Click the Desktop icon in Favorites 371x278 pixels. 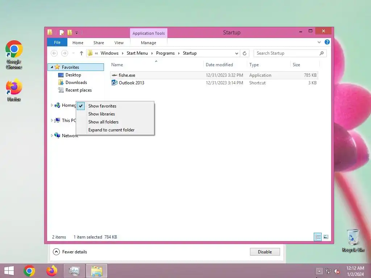(61, 75)
